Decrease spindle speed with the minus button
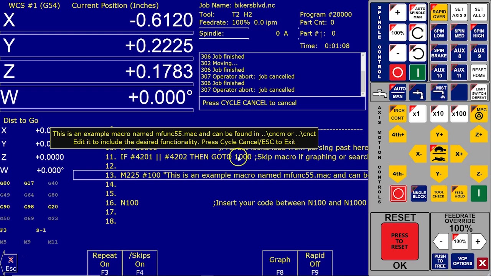The height and width of the screenshot is (276, 491). click(398, 53)
